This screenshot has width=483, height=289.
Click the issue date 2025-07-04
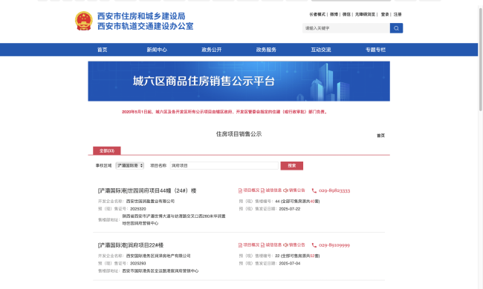pos(290,263)
